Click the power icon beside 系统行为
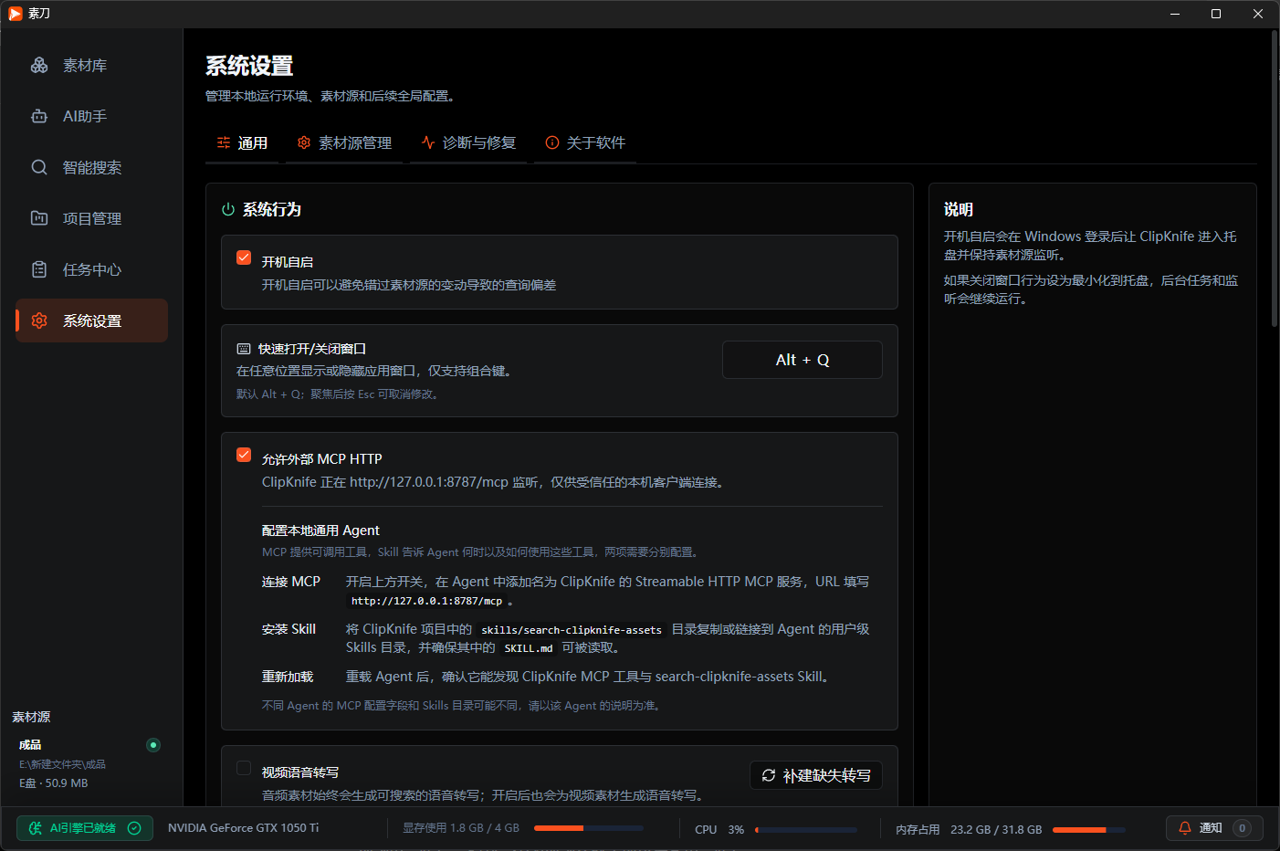Image resolution: width=1280 pixels, height=851 pixels. click(x=228, y=210)
